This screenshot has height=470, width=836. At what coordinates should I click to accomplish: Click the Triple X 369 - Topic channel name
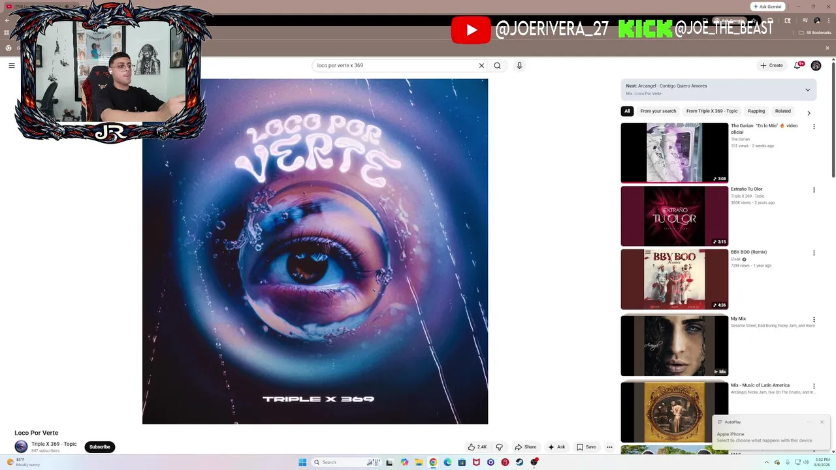click(54, 444)
